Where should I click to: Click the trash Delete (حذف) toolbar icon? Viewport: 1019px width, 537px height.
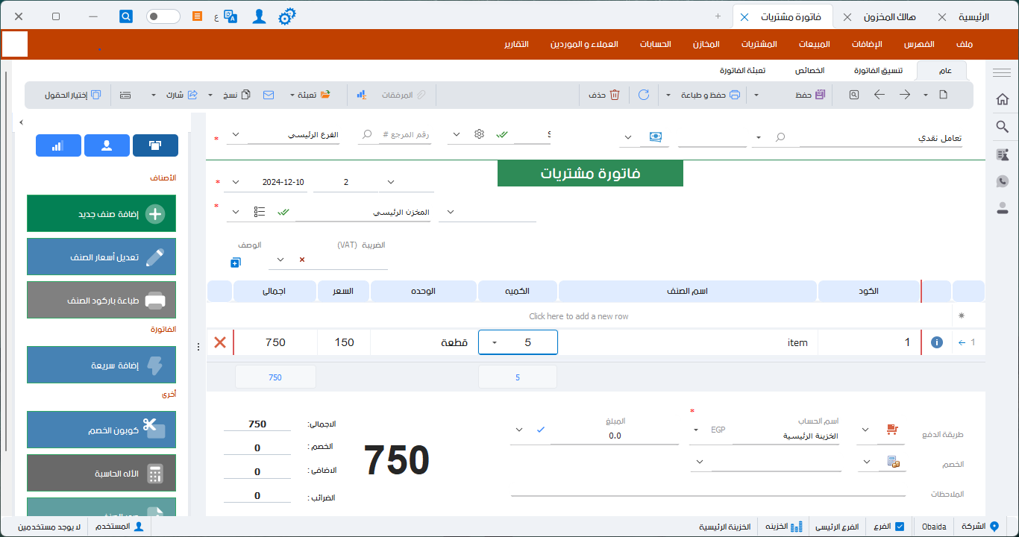[x=614, y=95]
